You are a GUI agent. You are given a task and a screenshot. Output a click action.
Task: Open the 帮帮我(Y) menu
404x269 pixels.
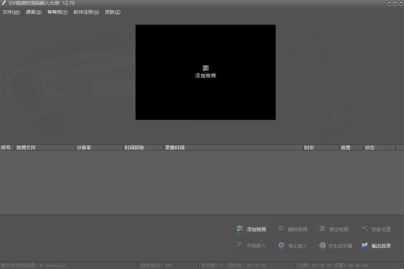[x=58, y=12]
